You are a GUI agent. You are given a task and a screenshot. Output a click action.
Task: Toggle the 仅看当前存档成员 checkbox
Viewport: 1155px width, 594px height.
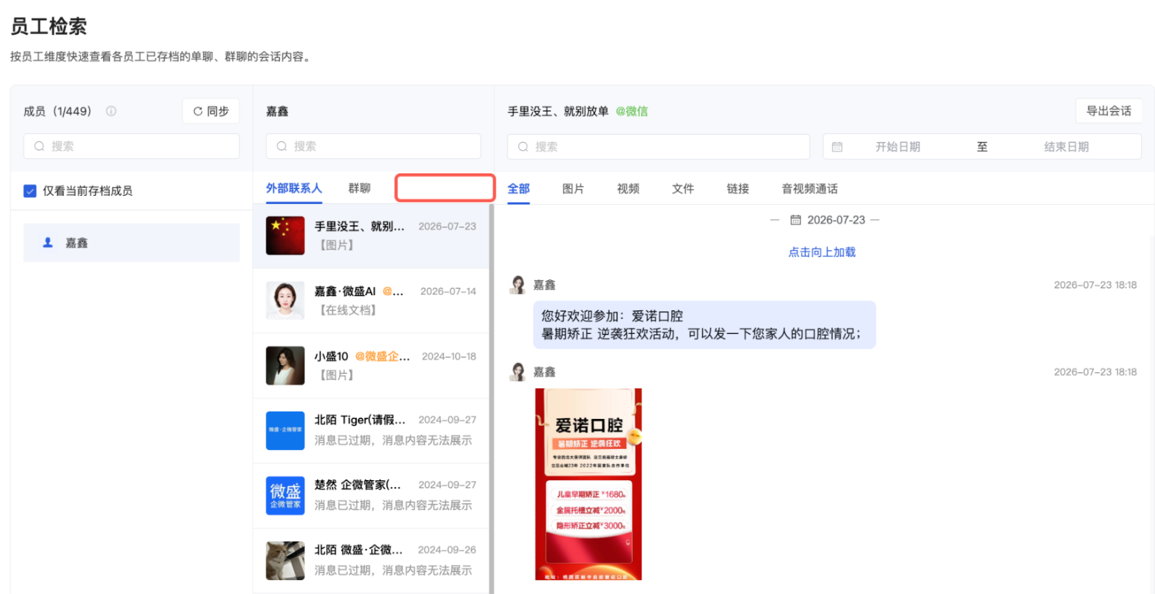click(x=30, y=191)
